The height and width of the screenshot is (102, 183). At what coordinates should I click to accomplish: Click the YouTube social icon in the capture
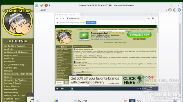(149, 77)
